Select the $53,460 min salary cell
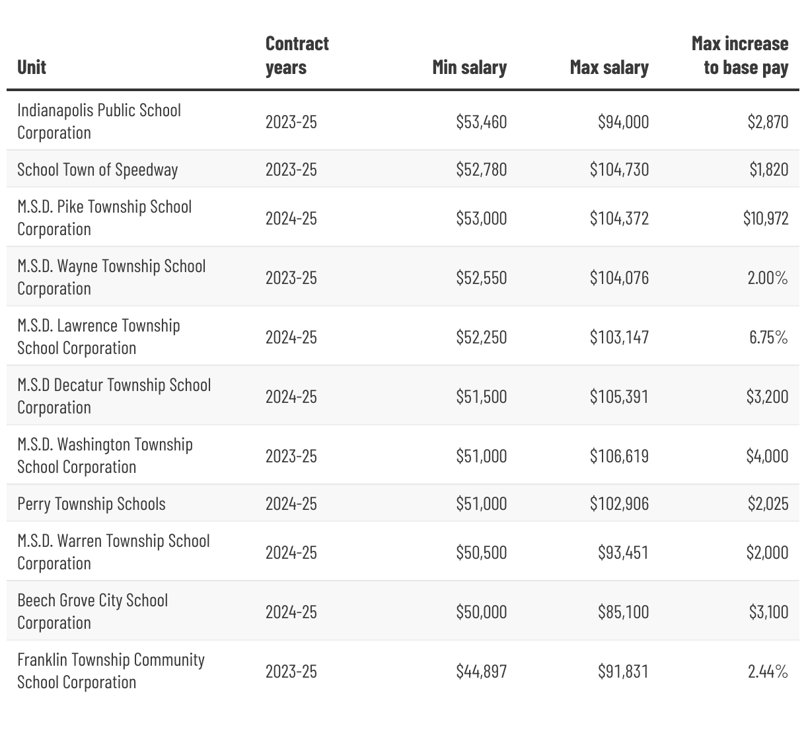Image resolution: width=806 pixels, height=749 pixels. [x=481, y=122]
